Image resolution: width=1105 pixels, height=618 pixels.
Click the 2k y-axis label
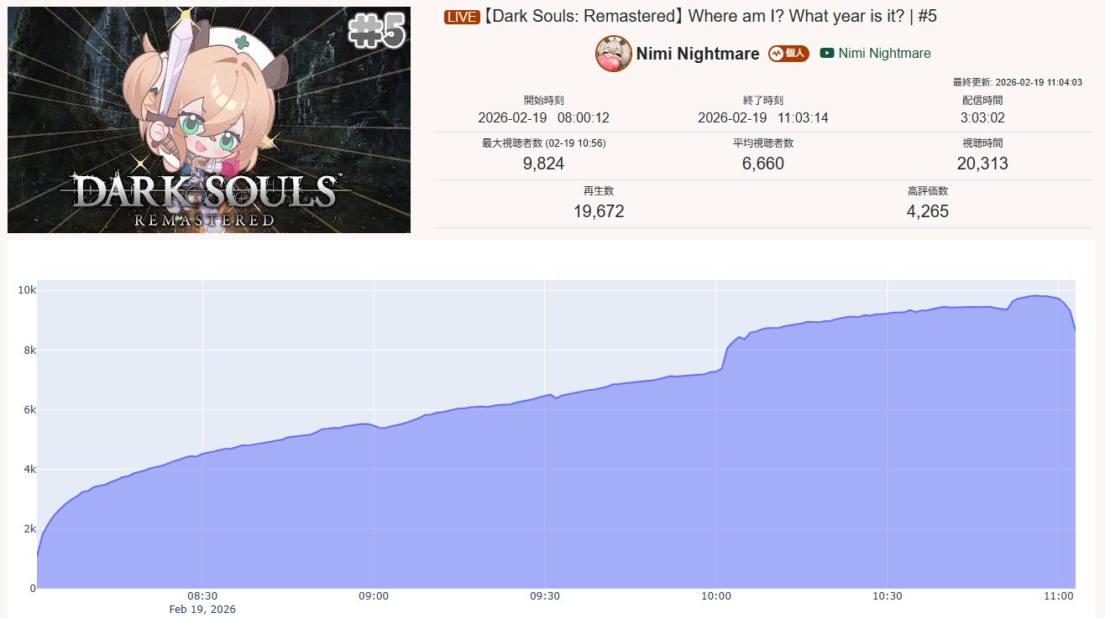click(x=29, y=528)
